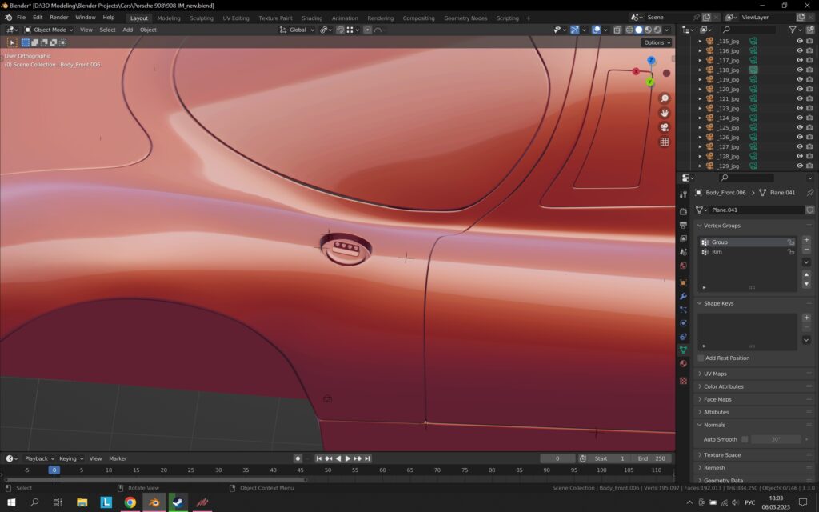The image size is (819, 512).
Task: Hide _118_jpg with its eye icon
Action: click(799, 70)
